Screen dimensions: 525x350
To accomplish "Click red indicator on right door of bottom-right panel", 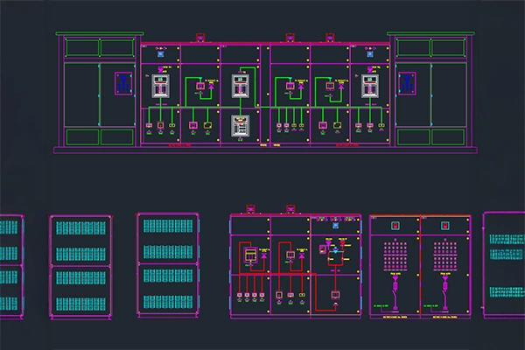I will (445, 226).
